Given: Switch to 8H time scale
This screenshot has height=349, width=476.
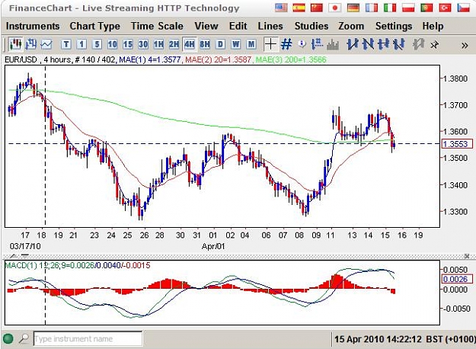Looking at the screenshot, I should [x=205, y=45].
